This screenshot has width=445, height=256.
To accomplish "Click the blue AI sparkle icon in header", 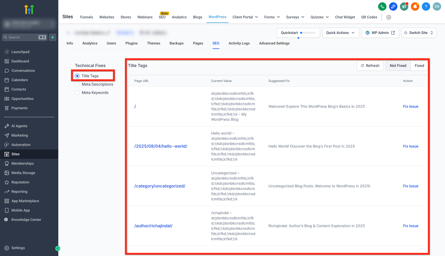I will pos(393,6).
